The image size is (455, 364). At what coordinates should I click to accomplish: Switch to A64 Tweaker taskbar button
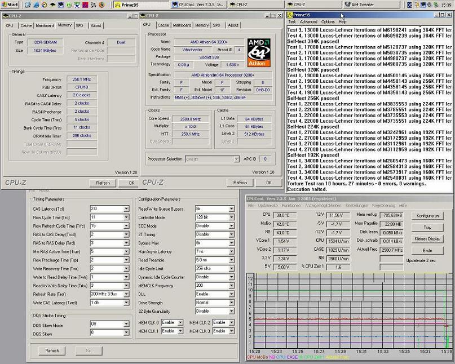(372, 5)
